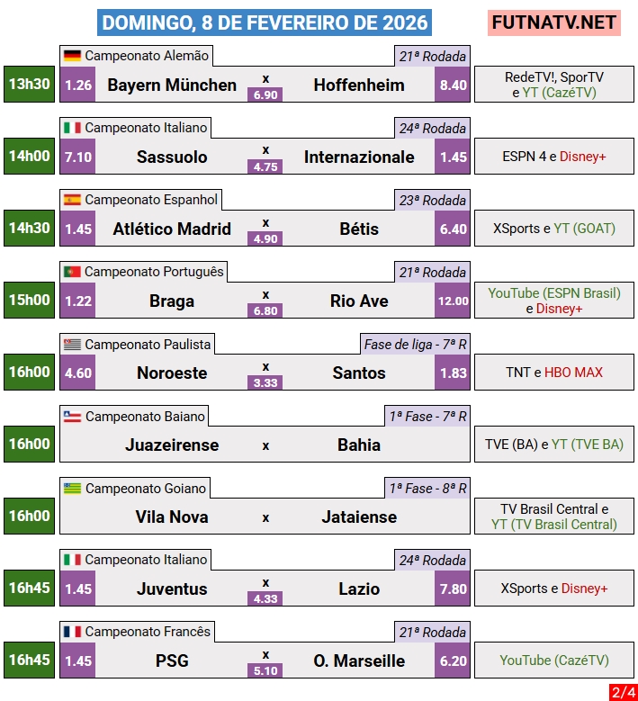Screen dimensions: 638x701
Task: Open the FUTNATV.NET site link
Action: pyautogui.click(x=554, y=22)
